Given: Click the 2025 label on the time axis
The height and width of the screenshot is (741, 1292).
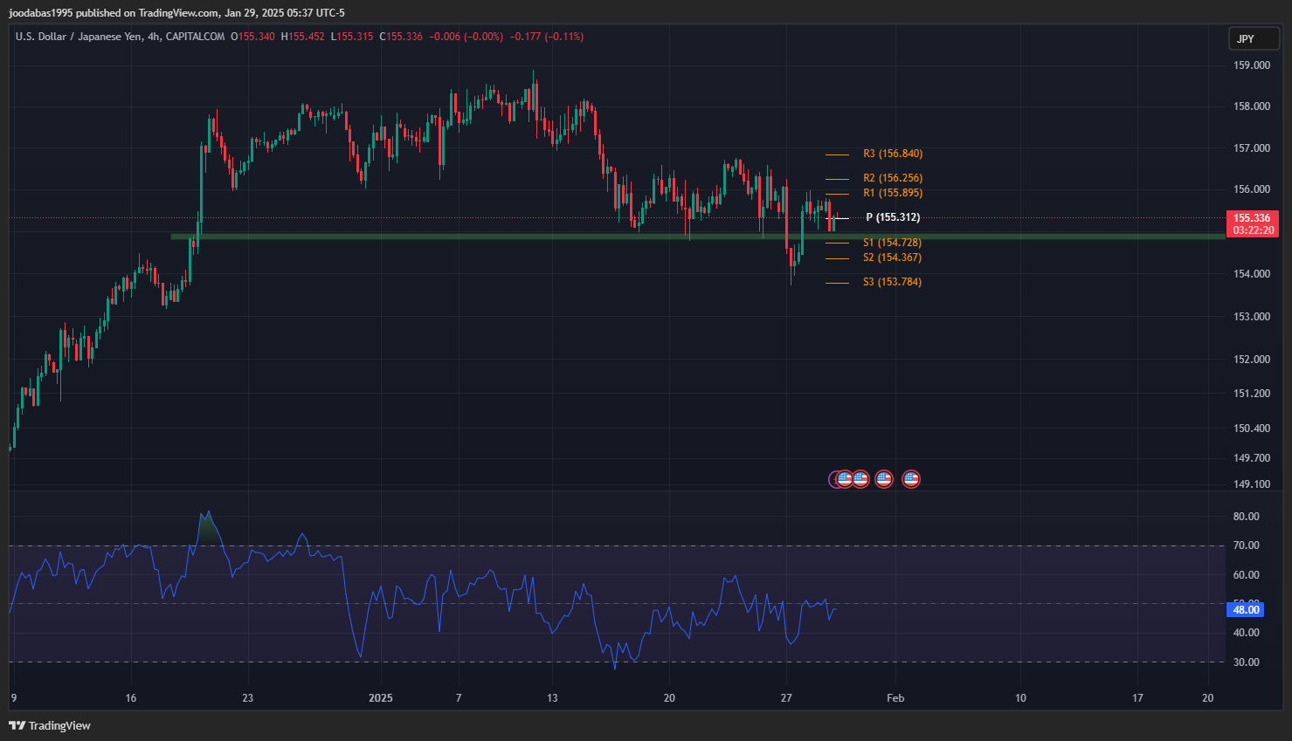Looking at the screenshot, I should pyautogui.click(x=381, y=698).
